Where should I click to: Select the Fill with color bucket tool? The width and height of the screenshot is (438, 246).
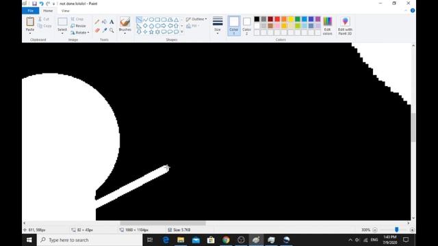pyautogui.click(x=104, y=22)
